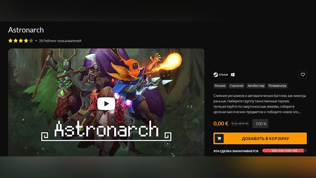Click the star rating row
This screenshot has width=316, height=178.
click(x=21, y=41)
